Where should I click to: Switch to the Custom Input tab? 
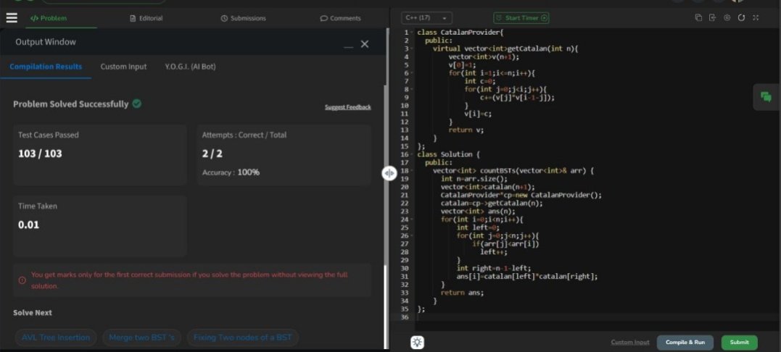coord(123,67)
